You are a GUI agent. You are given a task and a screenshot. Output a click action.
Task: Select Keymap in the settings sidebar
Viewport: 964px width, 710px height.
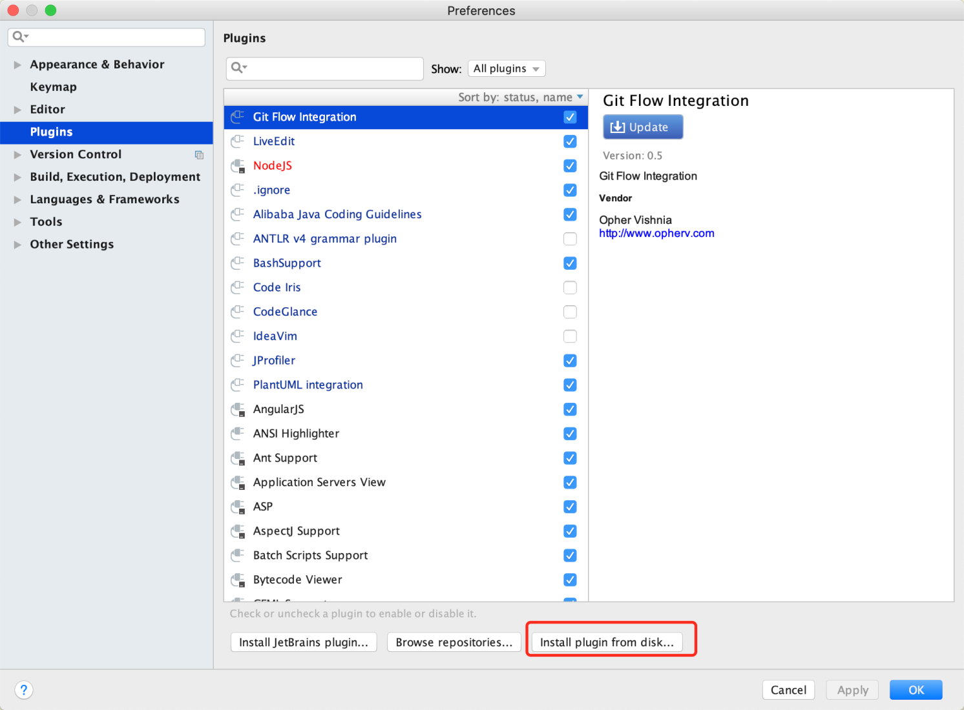pos(53,87)
